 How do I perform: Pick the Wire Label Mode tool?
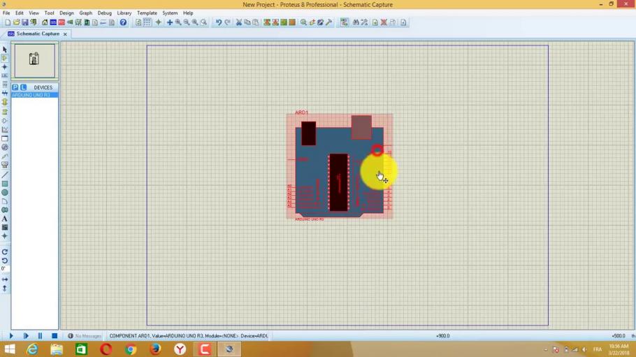click(x=5, y=76)
